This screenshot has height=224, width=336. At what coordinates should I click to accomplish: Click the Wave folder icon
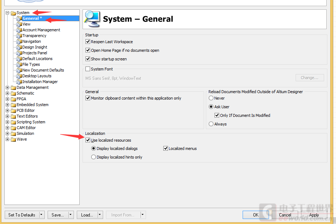click(x=13, y=140)
